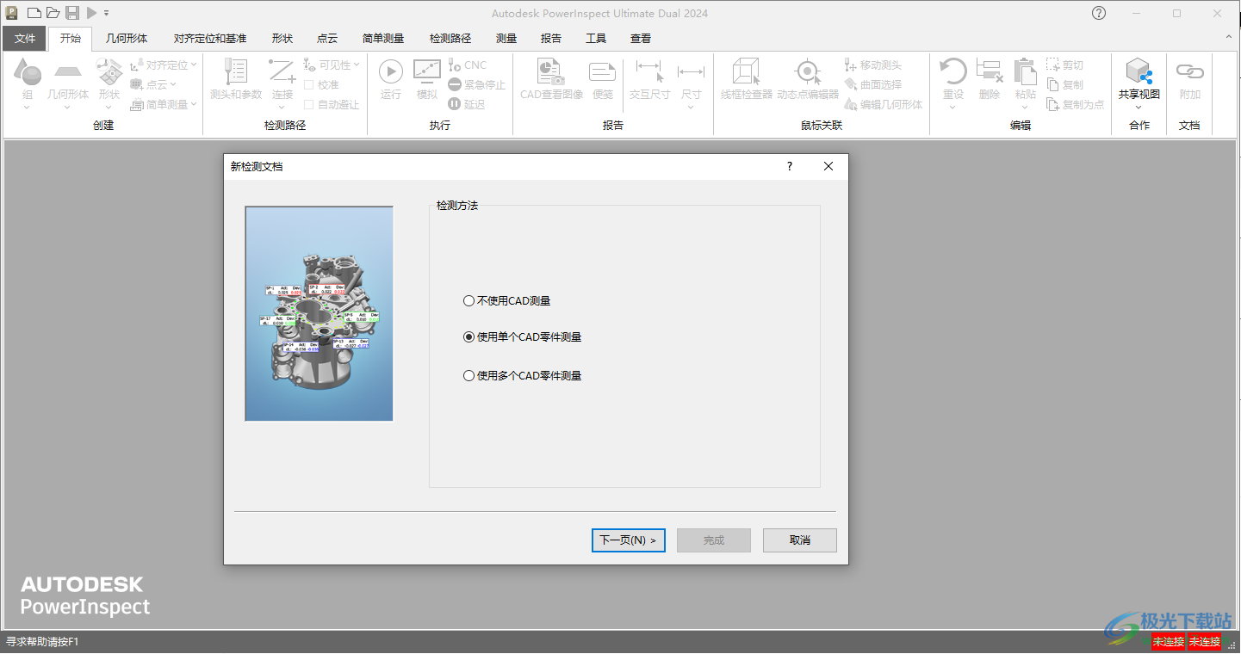The width and height of the screenshot is (1241, 654).
Task: Click the Save floppy disk icon
Action: pyautogui.click(x=72, y=13)
